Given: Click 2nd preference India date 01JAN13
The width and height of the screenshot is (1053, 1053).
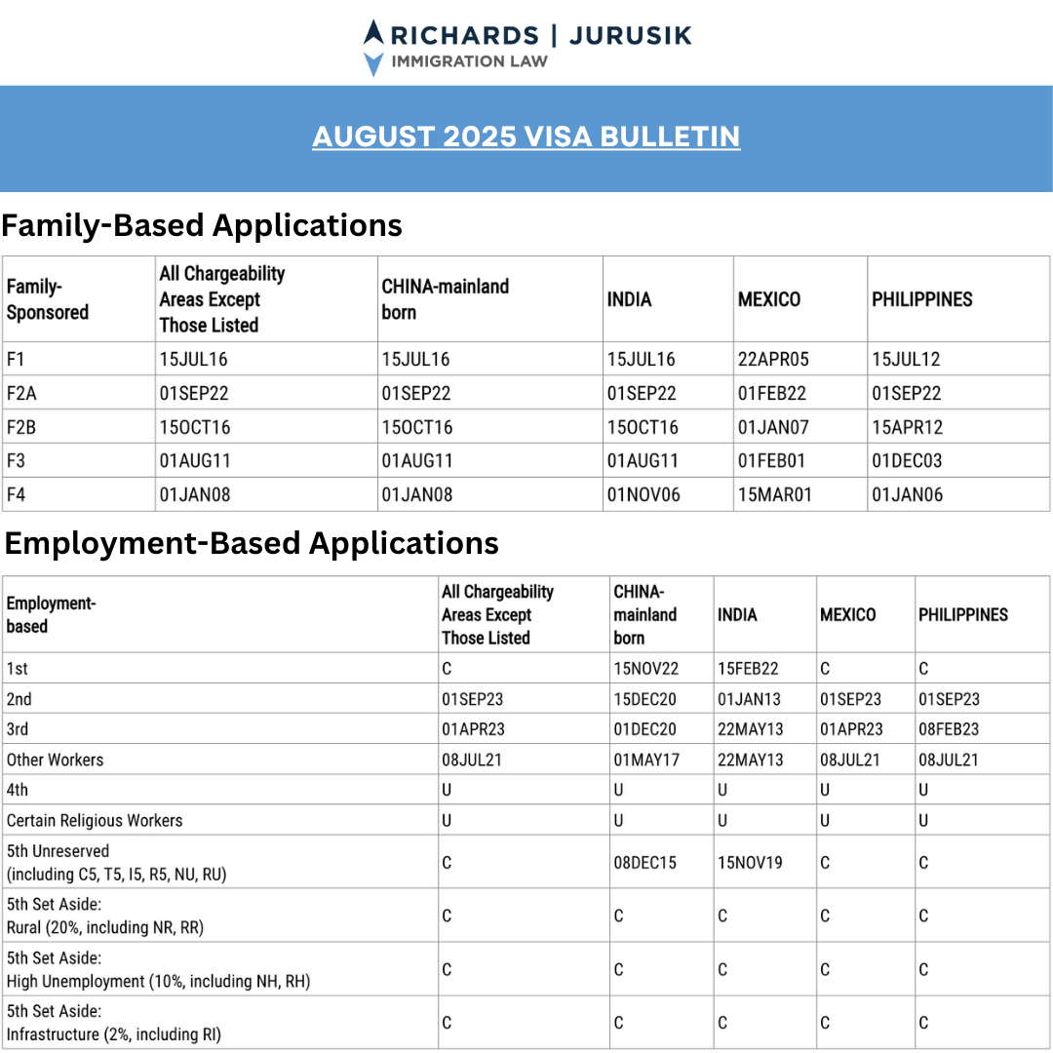Looking at the screenshot, I should tap(749, 699).
